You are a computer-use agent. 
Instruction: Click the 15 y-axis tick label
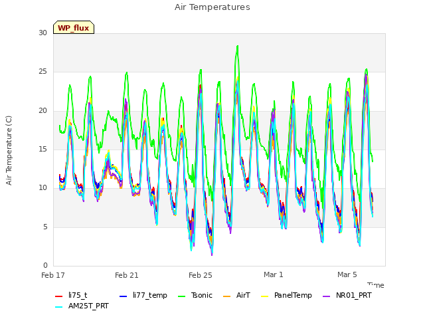pyautogui.click(x=42, y=149)
